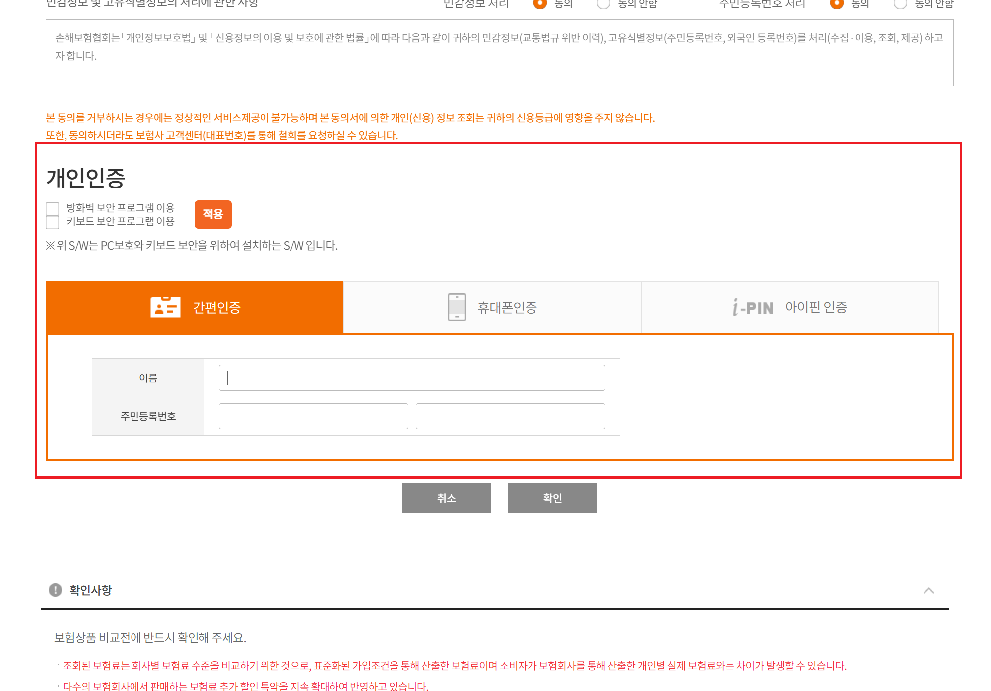Select 동의 for 주민등록번호 처리
The image size is (991, 691).
pyautogui.click(x=836, y=4)
